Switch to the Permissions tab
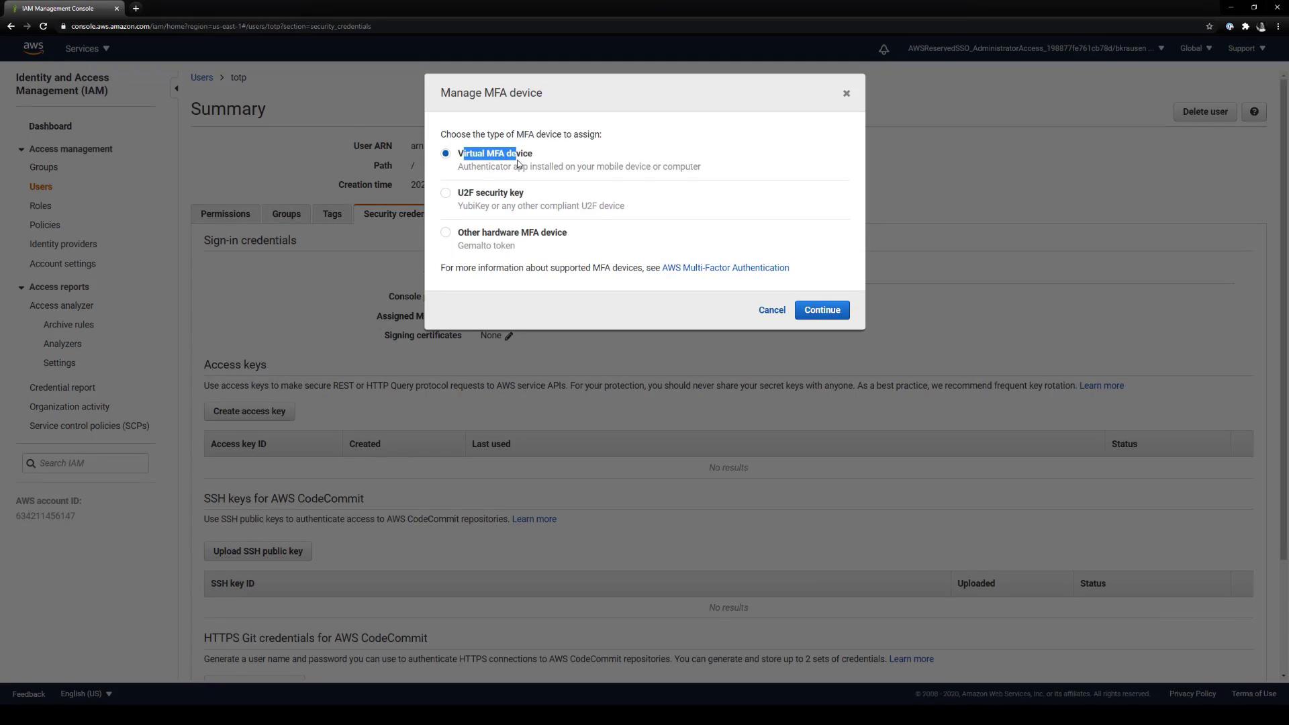Screen dimensions: 1289x725 pyautogui.click(x=225, y=214)
